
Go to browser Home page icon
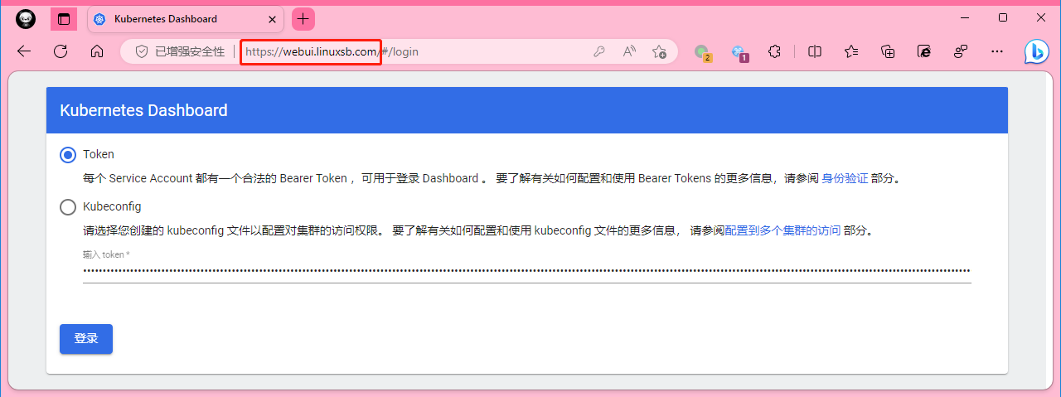97,51
